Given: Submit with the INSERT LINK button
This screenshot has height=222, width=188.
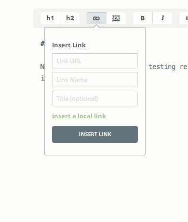Looking at the screenshot, I should pyautogui.click(x=95, y=134).
